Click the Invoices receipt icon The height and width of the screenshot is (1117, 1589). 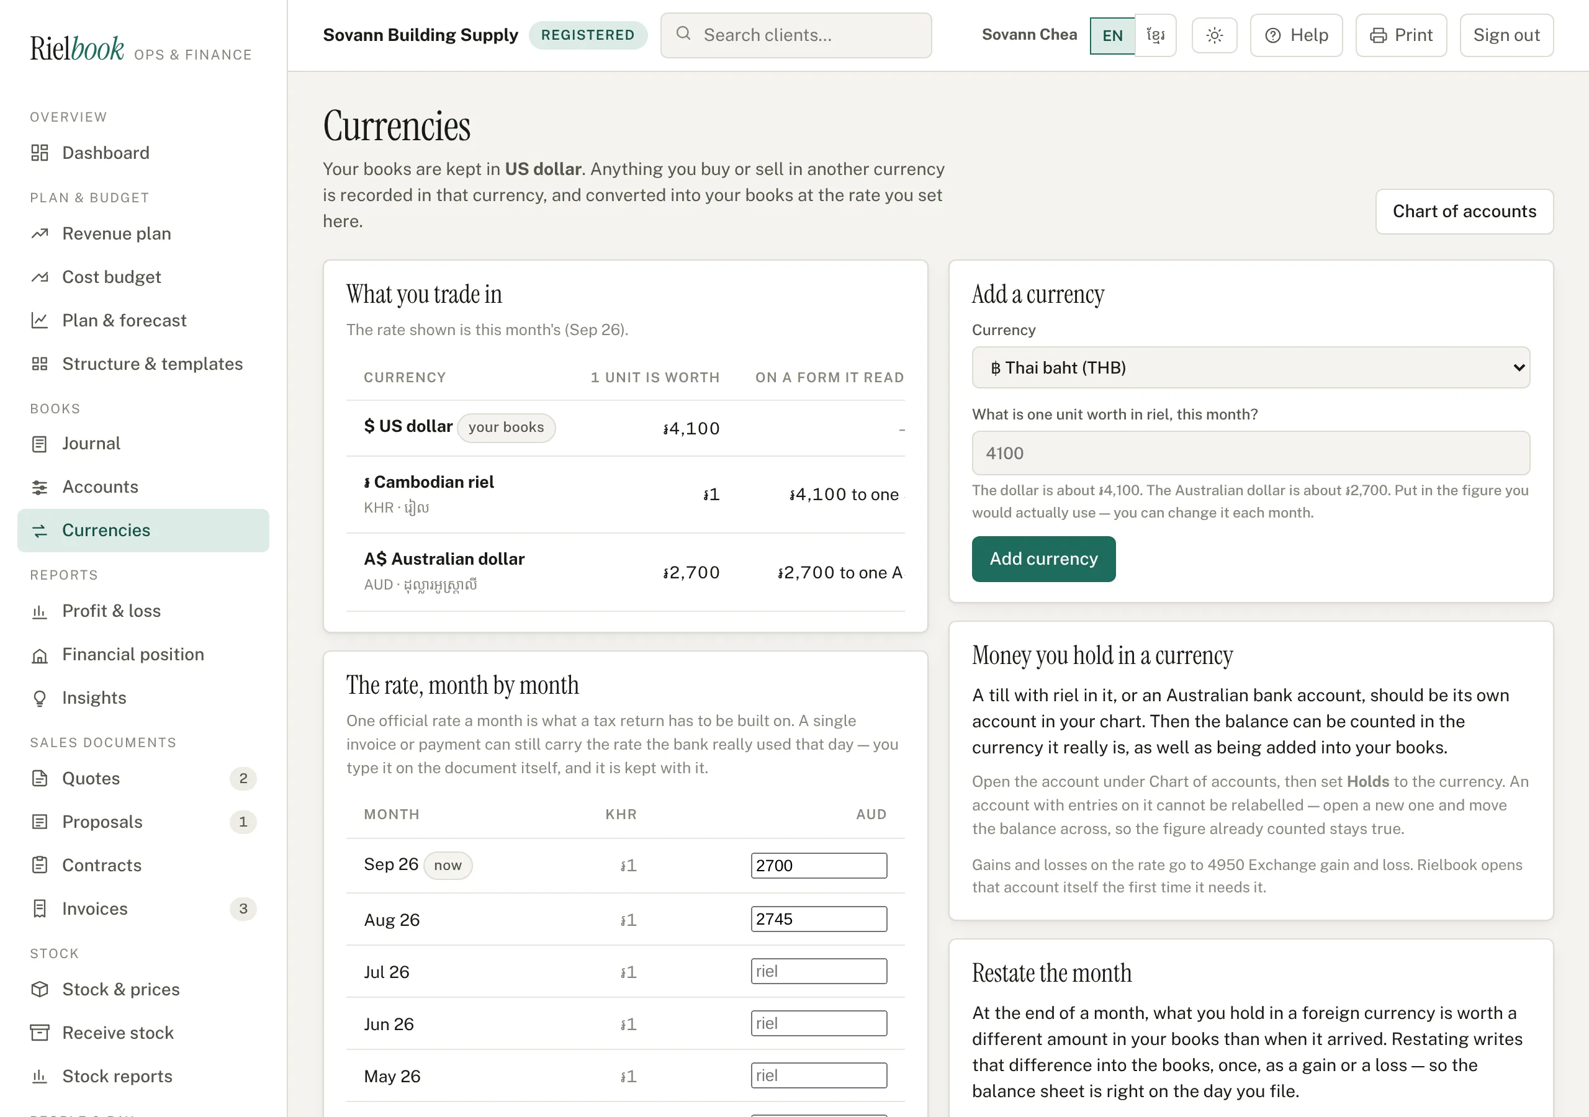point(40,908)
